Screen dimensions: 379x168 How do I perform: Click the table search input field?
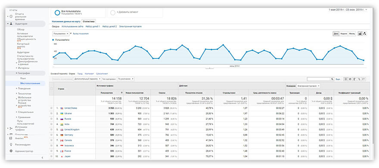pos(319,79)
